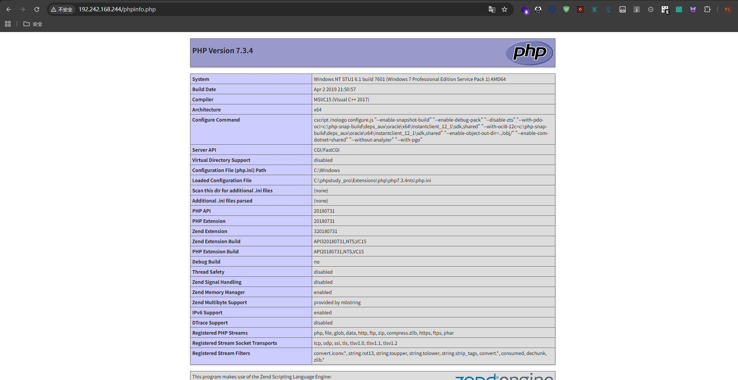Screen dimensions: 738x380
Task: Open the apps grid in bookmarks bar
Action: click(x=8, y=24)
